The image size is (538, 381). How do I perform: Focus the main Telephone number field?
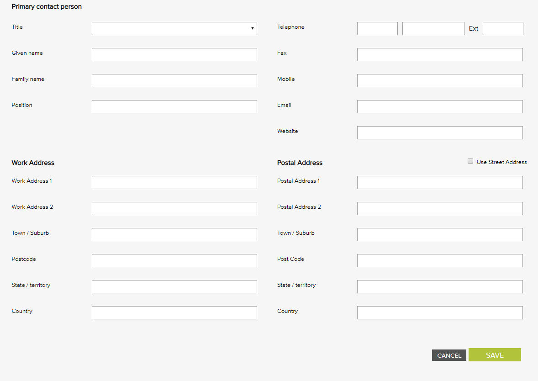pyautogui.click(x=433, y=28)
